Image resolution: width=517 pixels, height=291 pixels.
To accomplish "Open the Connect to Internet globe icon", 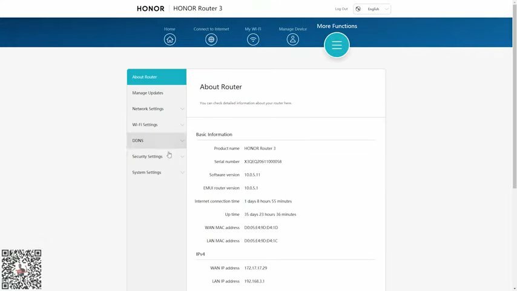I will pos(211,39).
